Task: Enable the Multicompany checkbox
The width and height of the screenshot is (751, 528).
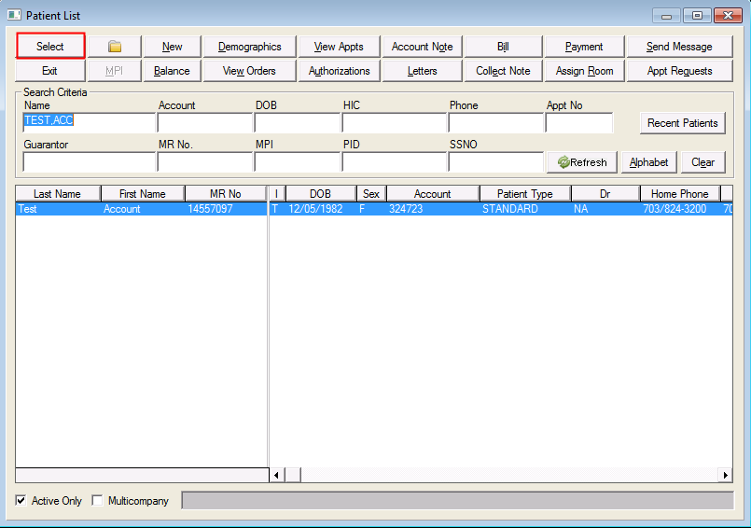Action: pos(98,501)
